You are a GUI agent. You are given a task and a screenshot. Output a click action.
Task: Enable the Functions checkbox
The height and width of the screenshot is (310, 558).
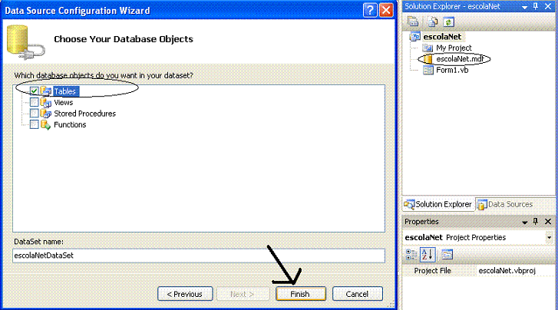coord(35,124)
